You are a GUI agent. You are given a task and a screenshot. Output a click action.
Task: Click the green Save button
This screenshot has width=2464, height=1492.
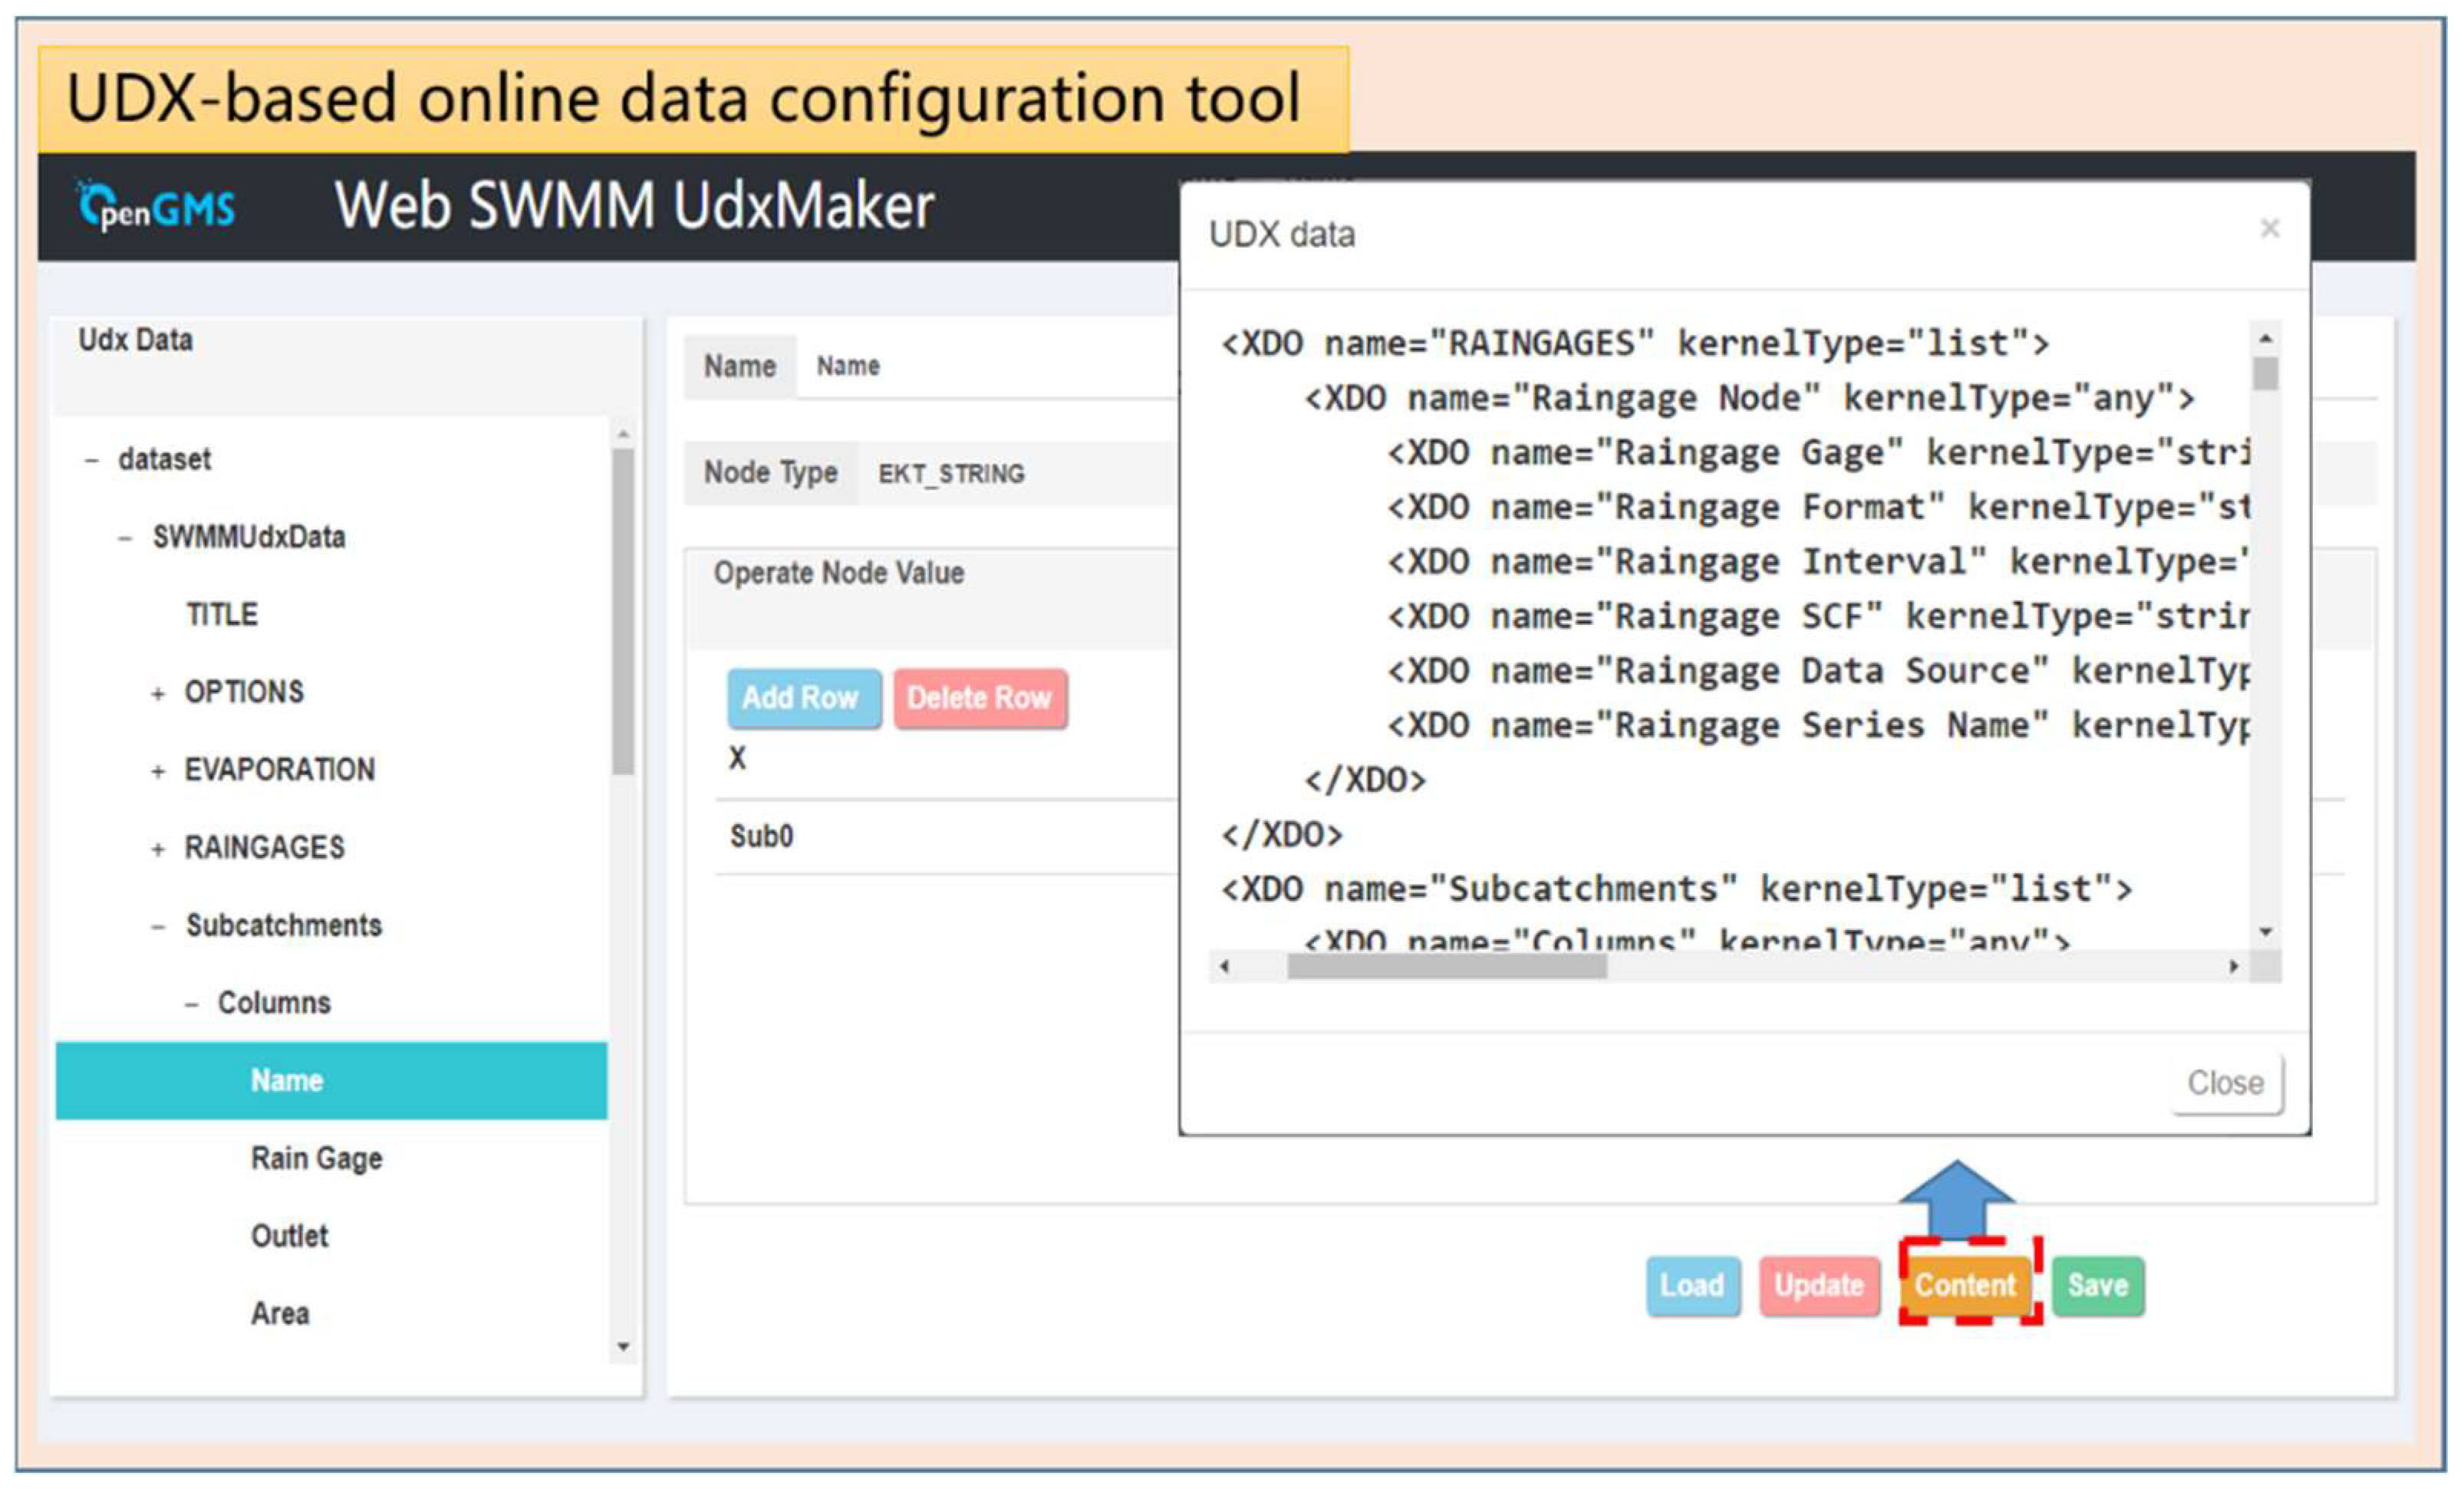pyautogui.click(x=2097, y=1284)
